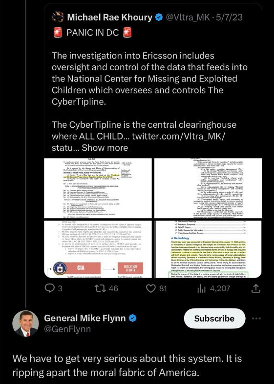Retweet the quoted Michael Rae Khoury post
Image resolution: width=274 pixels, height=384 pixels.
click(x=106, y=288)
